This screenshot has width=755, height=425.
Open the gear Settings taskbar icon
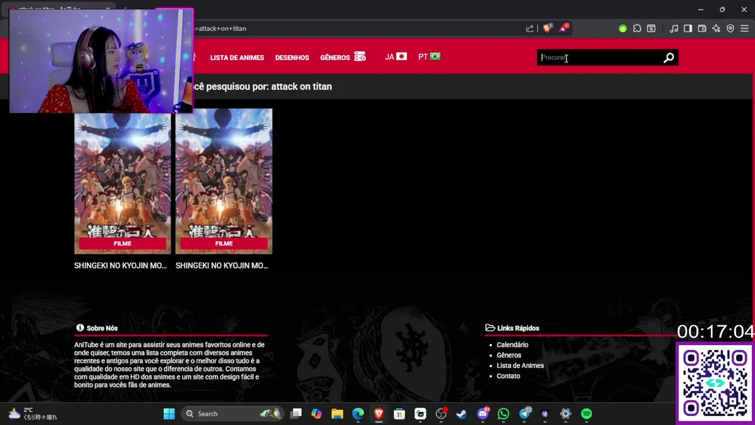click(x=565, y=414)
